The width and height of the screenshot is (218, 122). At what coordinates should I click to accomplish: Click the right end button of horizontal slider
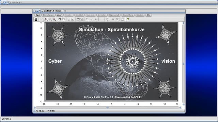coord(180,107)
